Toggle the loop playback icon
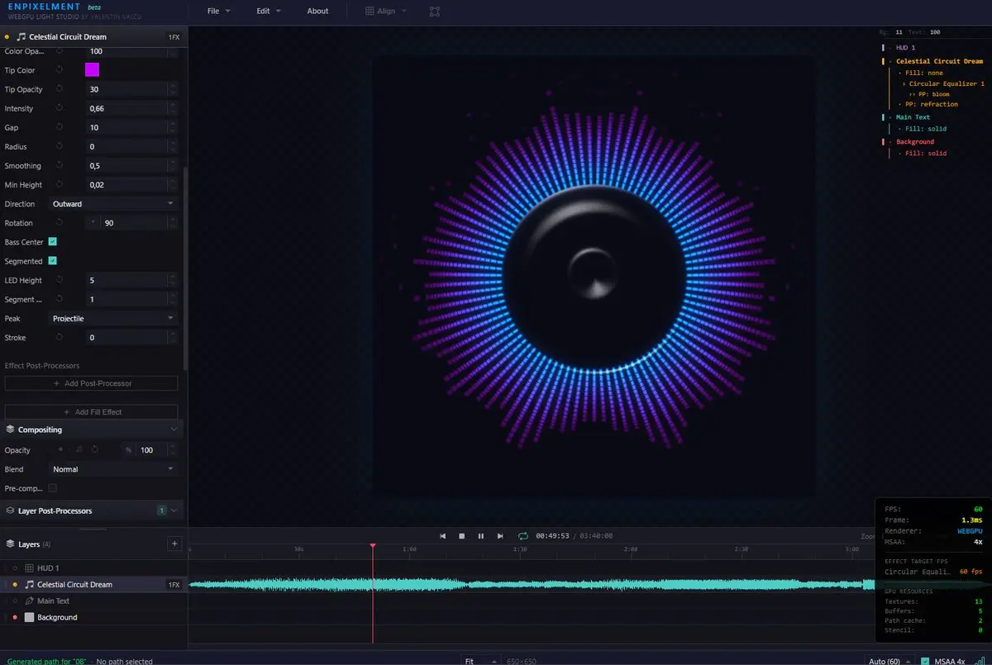 [522, 536]
